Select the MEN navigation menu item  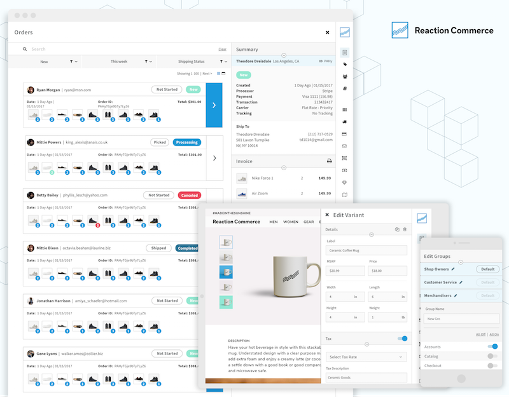tap(273, 222)
